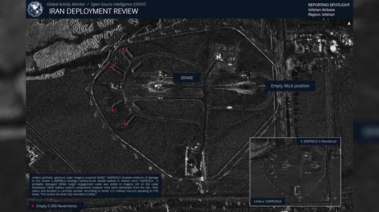Click the 30N6E annotation label
The width and height of the screenshot is (379, 212).
point(186,78)
